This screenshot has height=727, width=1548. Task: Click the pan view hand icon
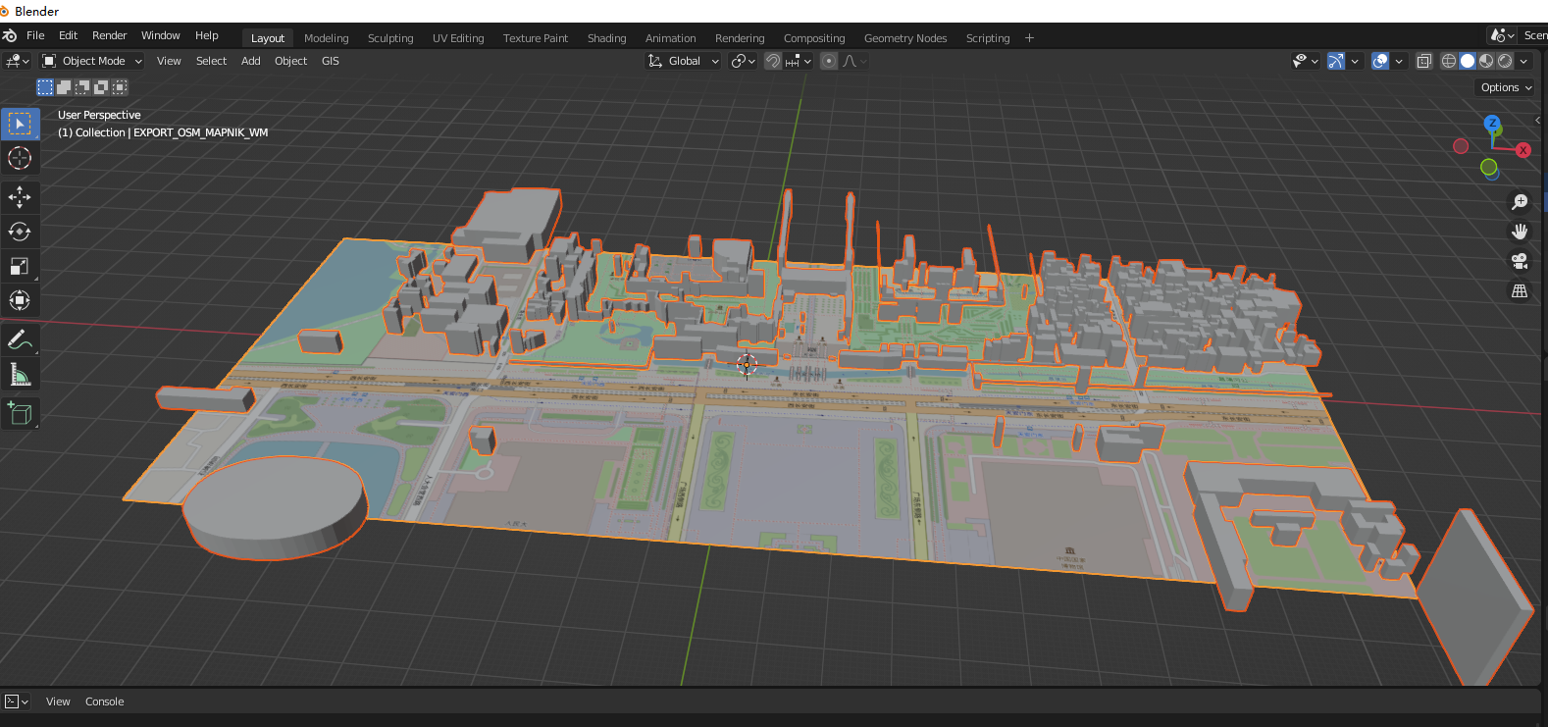click(1520, 232)
